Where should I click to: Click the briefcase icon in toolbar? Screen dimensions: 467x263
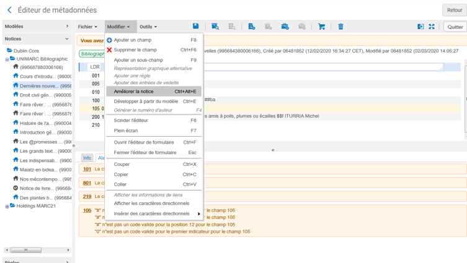click(285, 27)
